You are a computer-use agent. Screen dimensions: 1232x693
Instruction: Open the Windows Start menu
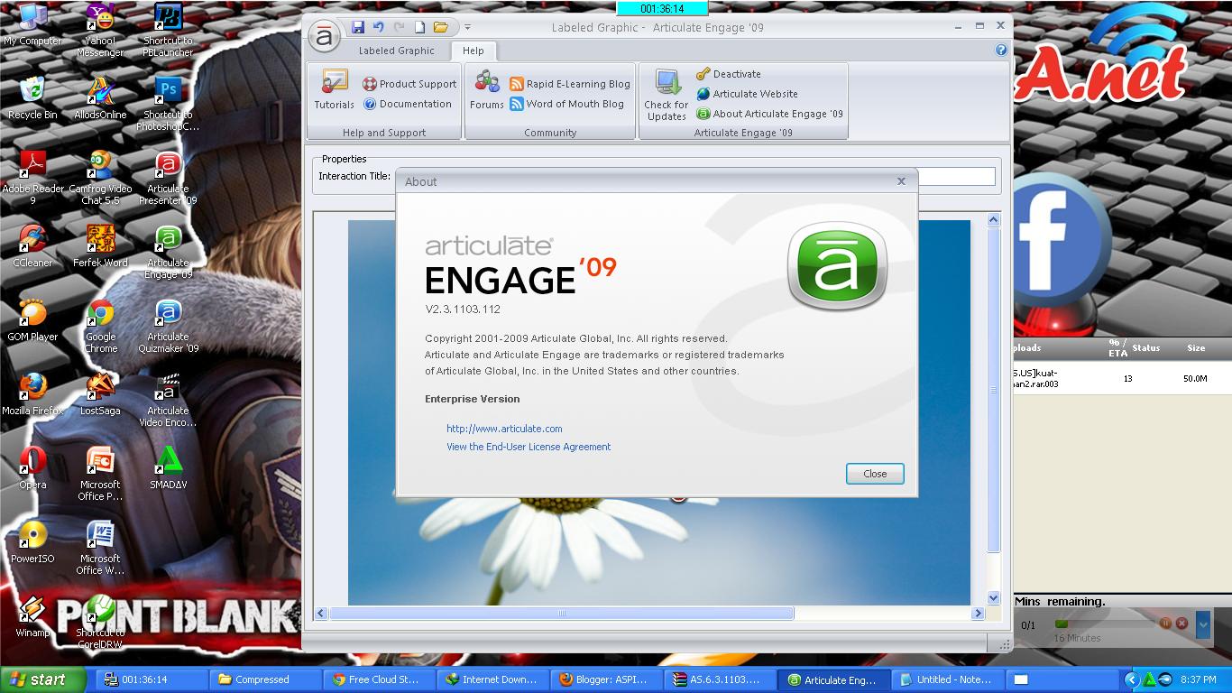[x=42, y=679]
